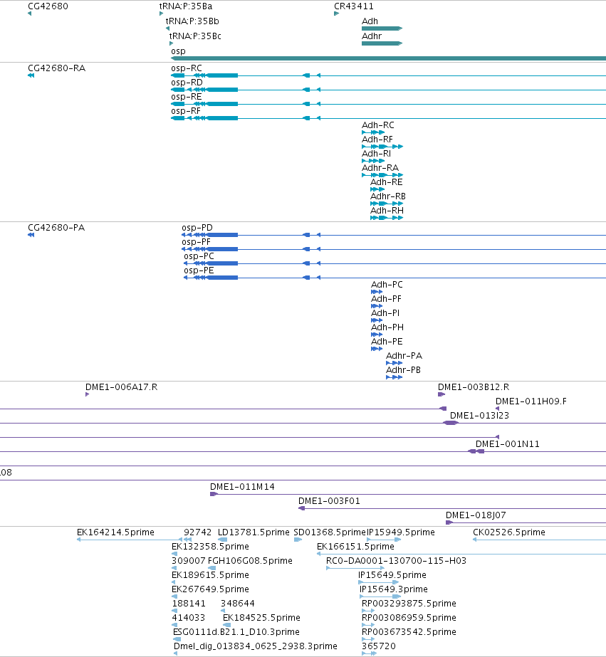Viewport: 606px width, 657px height.
Task: Select the CG42680-RA transcript label
Action: coord(56,68)
